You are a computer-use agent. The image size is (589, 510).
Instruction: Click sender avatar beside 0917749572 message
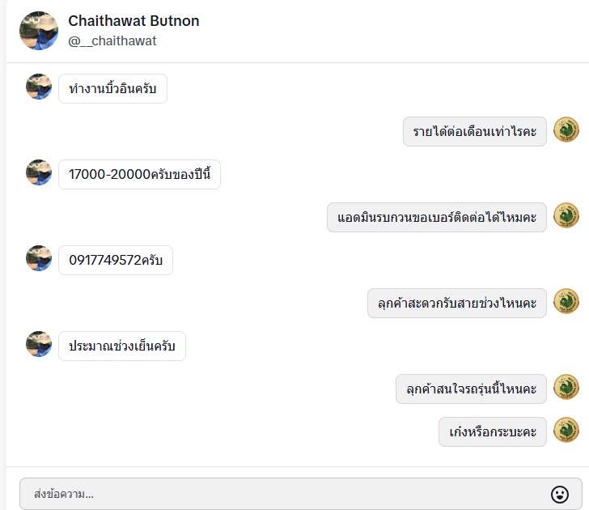[39, 259]
